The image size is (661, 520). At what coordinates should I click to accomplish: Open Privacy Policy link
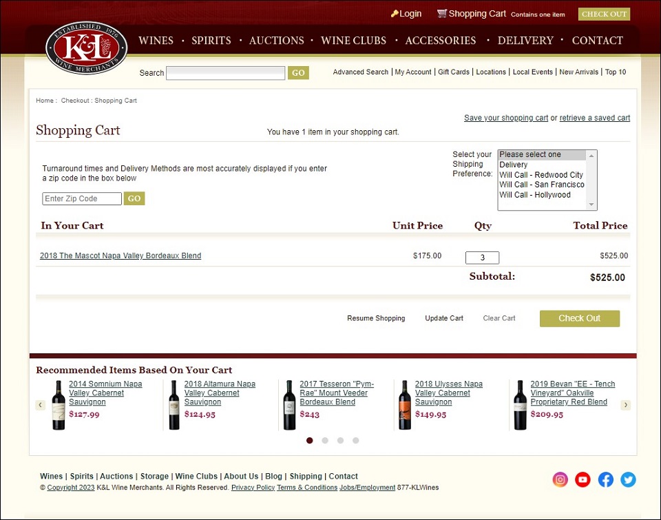pyautogui.click(x=253, y=488)
